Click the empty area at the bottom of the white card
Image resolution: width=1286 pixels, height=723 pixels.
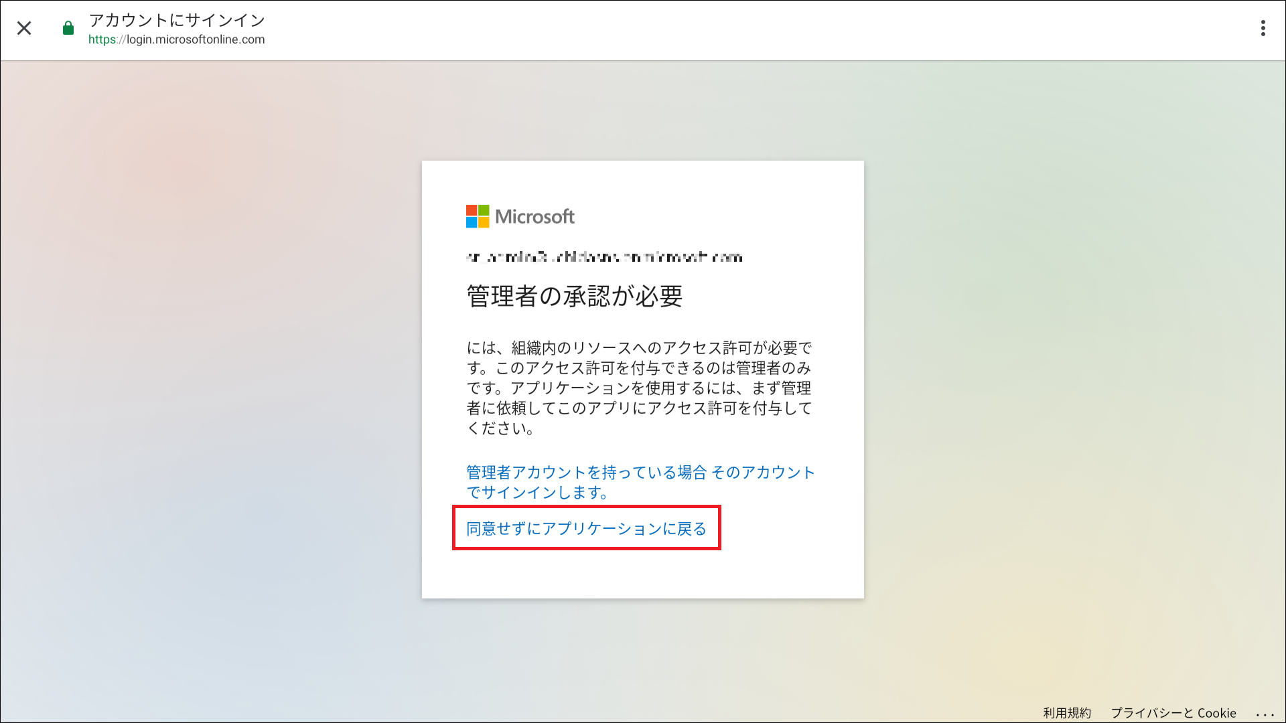(642, 574)
